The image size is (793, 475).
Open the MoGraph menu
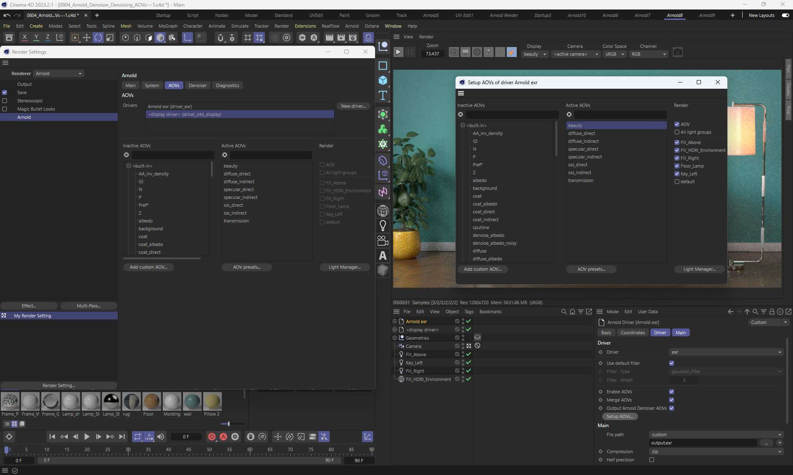coord(168,26)
